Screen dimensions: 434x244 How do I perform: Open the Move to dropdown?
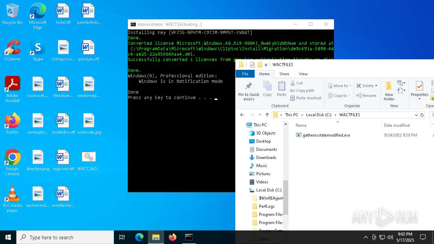[x=340, y=86]
